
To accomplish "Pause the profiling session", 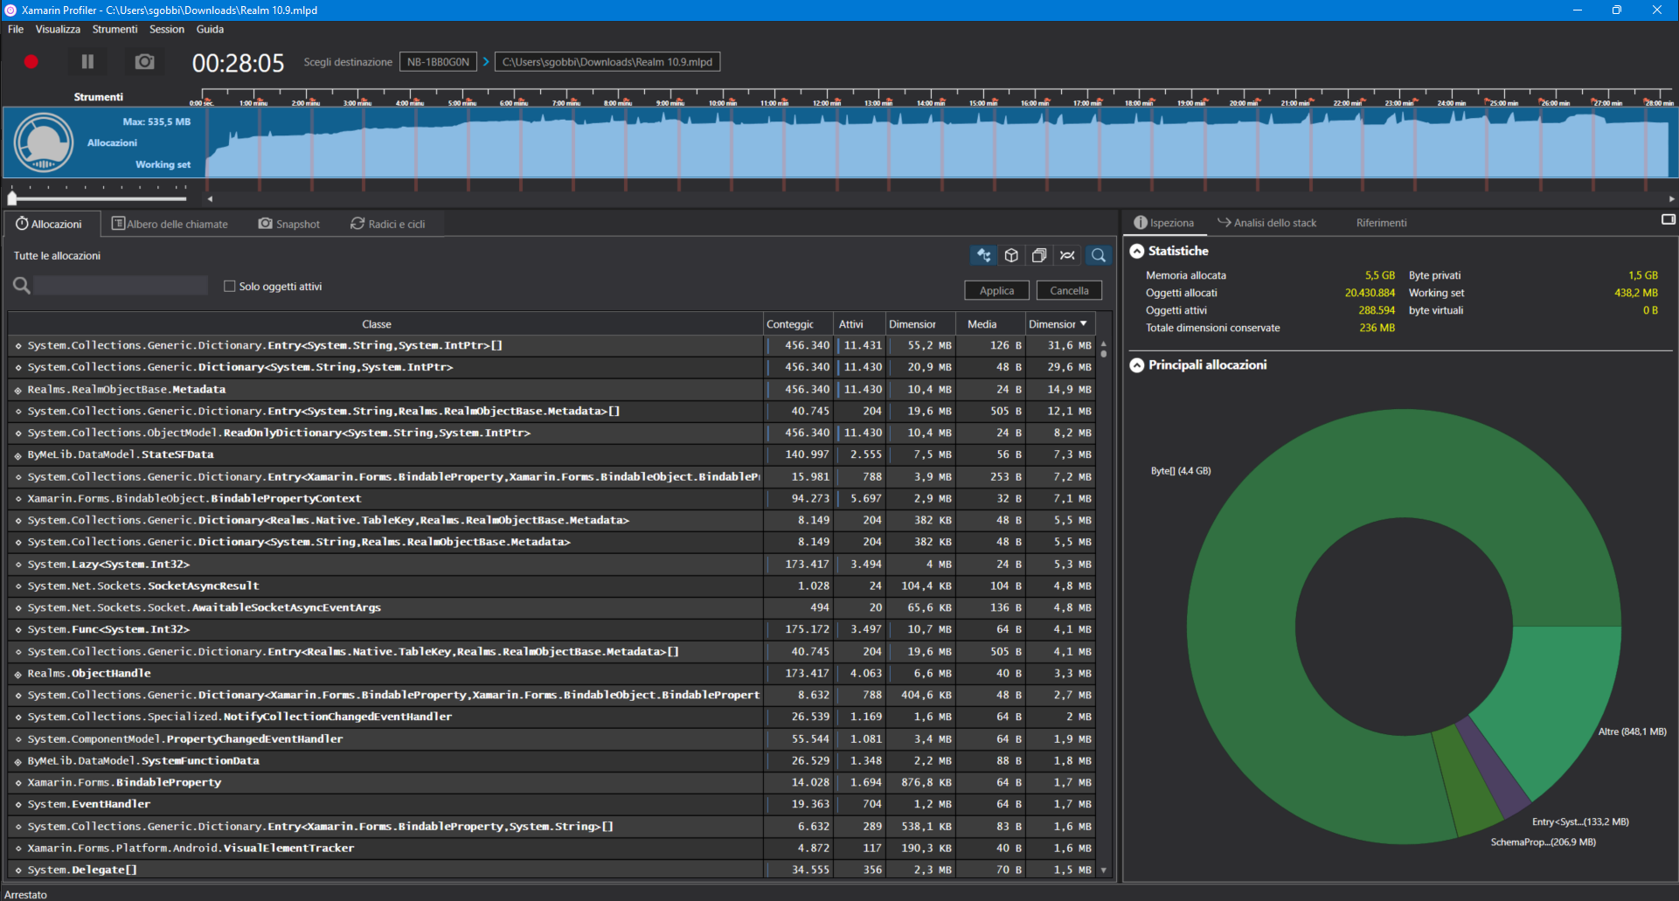I will click(x=87, y=61).
